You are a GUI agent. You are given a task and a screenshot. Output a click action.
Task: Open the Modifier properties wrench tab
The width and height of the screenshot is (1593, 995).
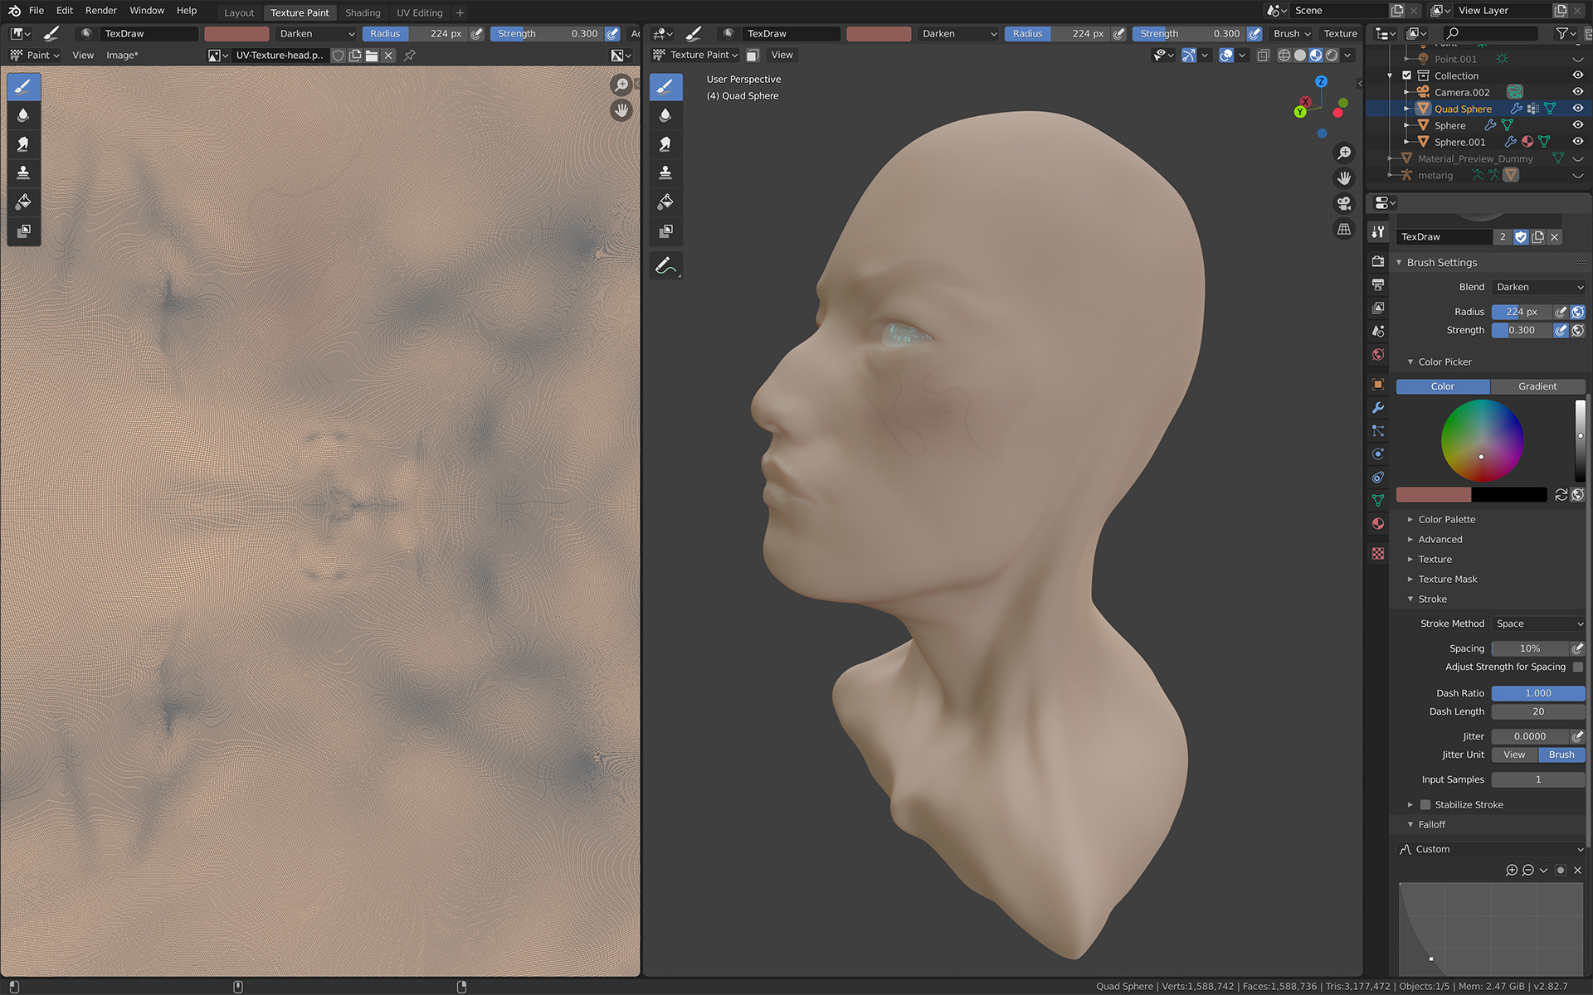1378,407
